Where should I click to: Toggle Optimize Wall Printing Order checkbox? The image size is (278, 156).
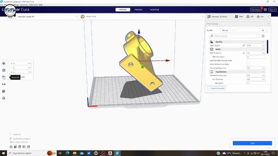[x=248, y=61]
